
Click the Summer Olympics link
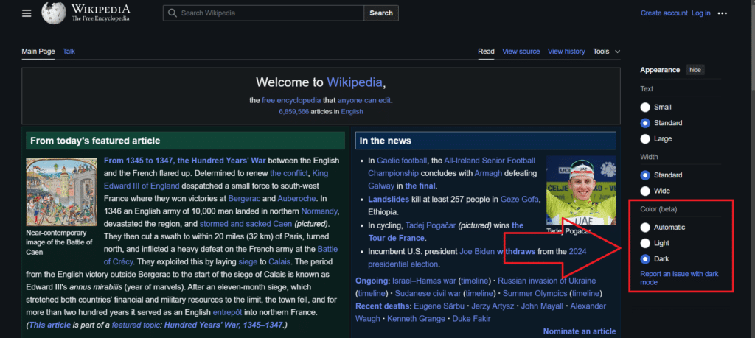pyautogui.click(x=535, y=293)
